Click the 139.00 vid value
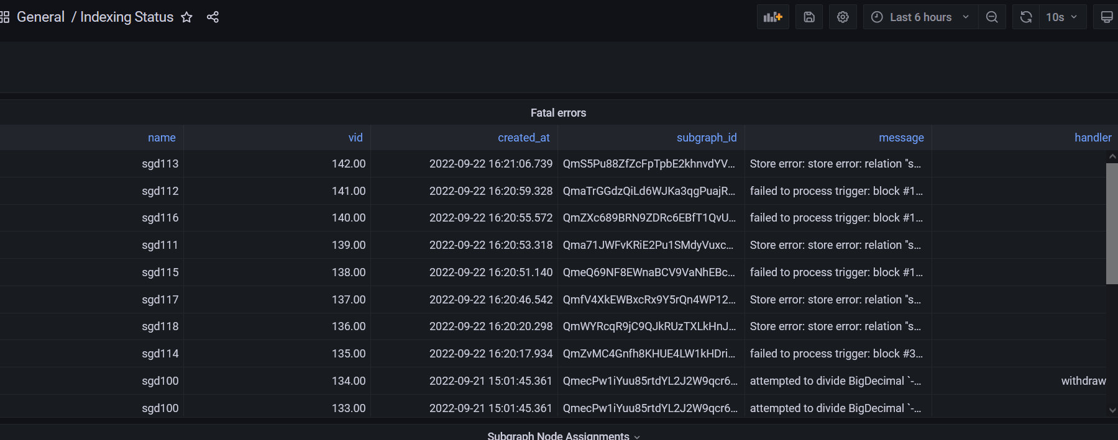 tap(349, 245)
